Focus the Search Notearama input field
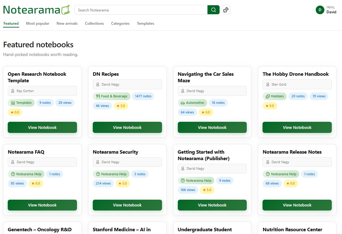The image size is (342, 234). tap(141, 10)
